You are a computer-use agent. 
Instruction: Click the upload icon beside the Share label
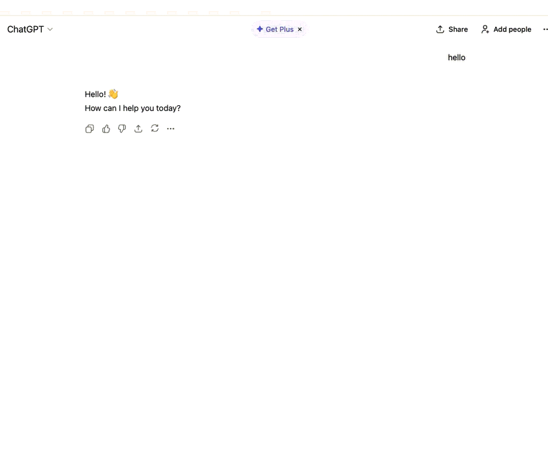click(x=440, y=29)
